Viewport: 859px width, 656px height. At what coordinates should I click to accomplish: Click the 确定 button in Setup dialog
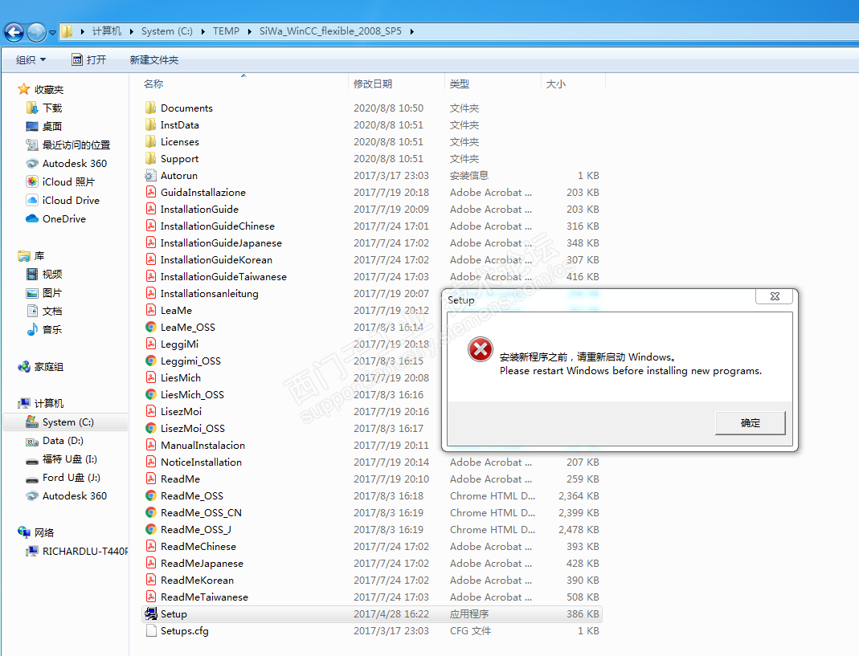[x=750, y=422]
